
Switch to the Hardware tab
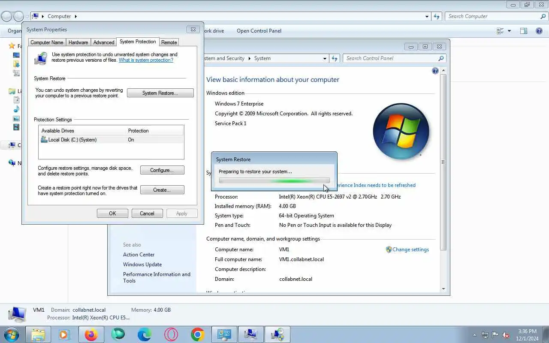pyautogui.click(x=78, y=42)
